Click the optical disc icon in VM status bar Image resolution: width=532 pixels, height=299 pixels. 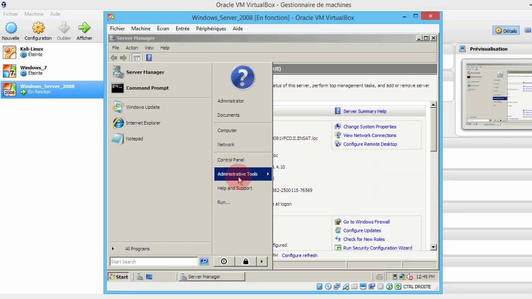[x=328, y=287]
